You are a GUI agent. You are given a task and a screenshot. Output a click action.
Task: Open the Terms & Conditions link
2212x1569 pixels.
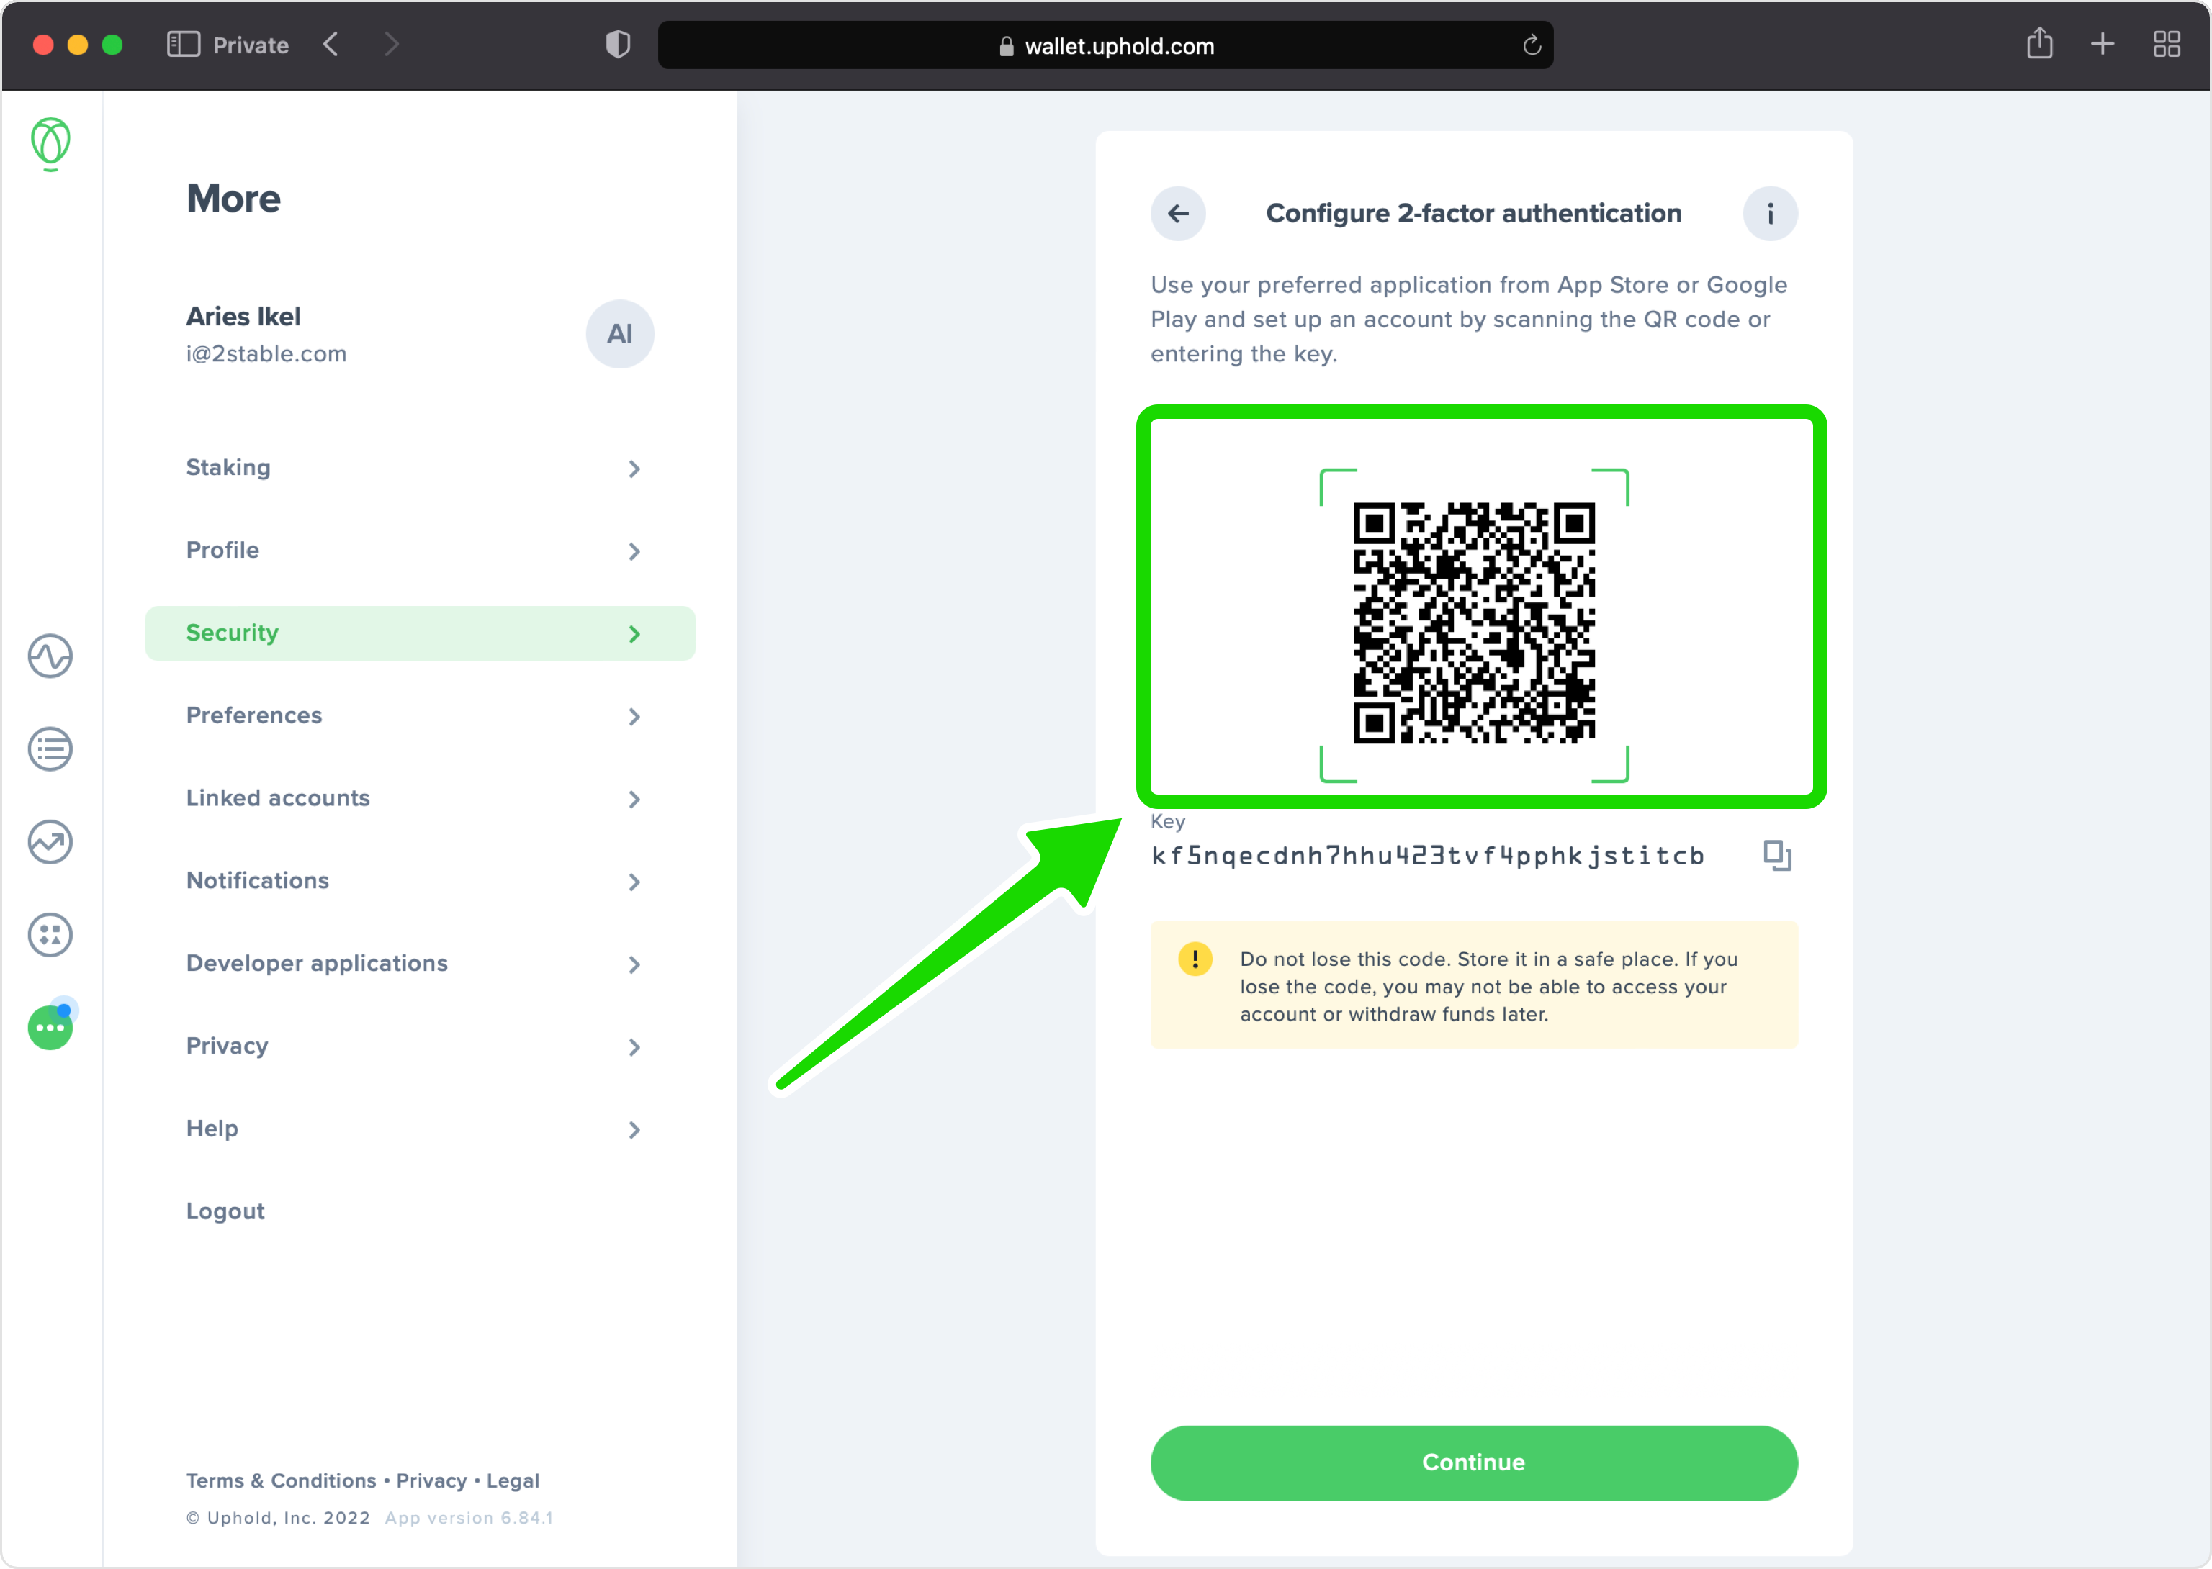pos(282,1481)
